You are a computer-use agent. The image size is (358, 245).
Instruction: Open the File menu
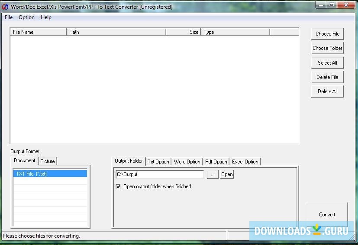pyautogui.click(x=9, y=17)
